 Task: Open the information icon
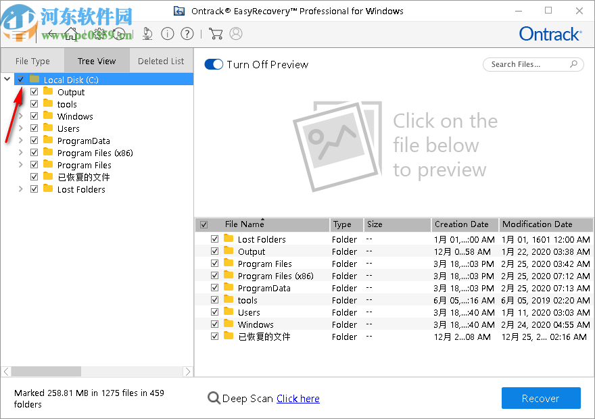click(168, 33)
